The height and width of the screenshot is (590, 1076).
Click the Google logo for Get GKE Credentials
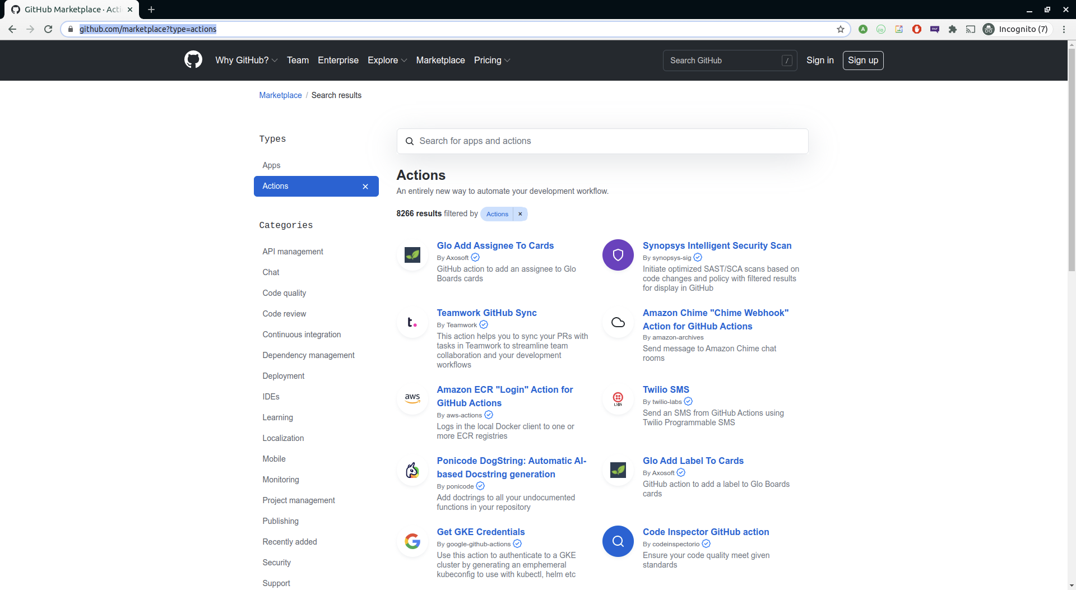(412, 541)
